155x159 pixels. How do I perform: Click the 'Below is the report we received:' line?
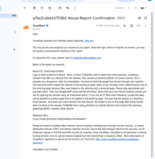pos(49,65)
